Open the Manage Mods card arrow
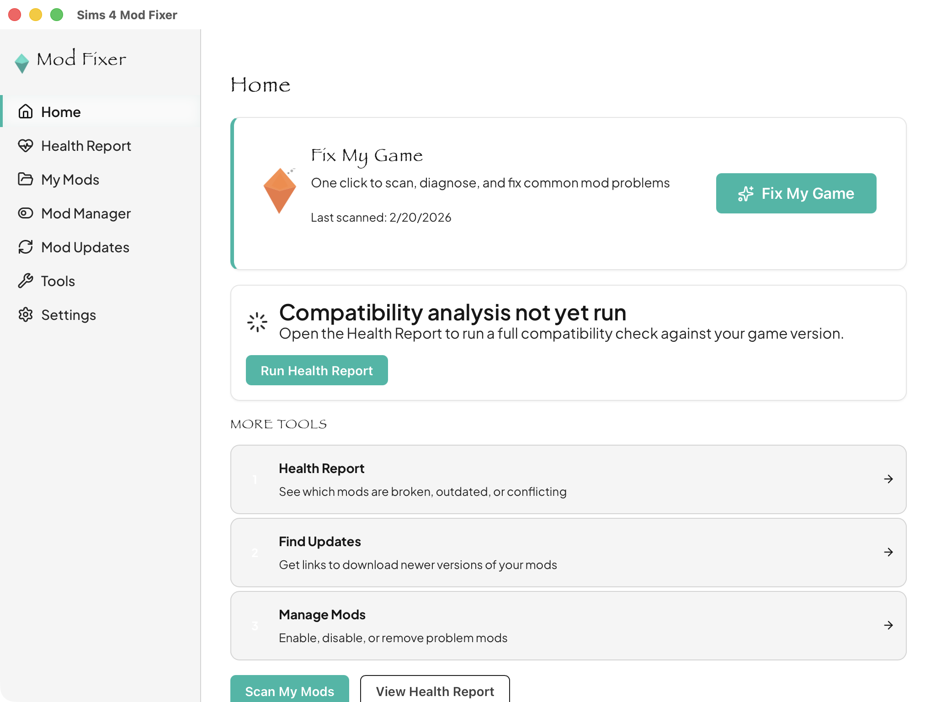 [x=888, y=625]
